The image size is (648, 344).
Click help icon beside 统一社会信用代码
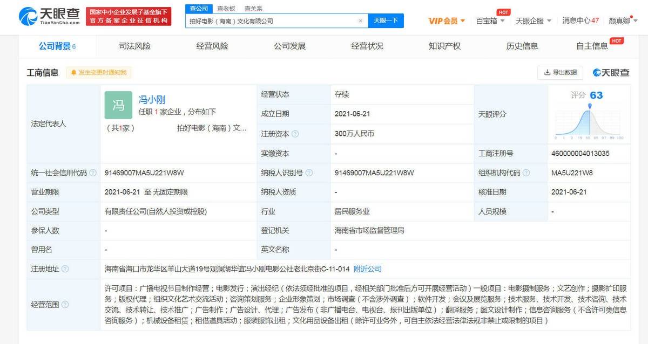pyautogui.click(x=93, y=173)
